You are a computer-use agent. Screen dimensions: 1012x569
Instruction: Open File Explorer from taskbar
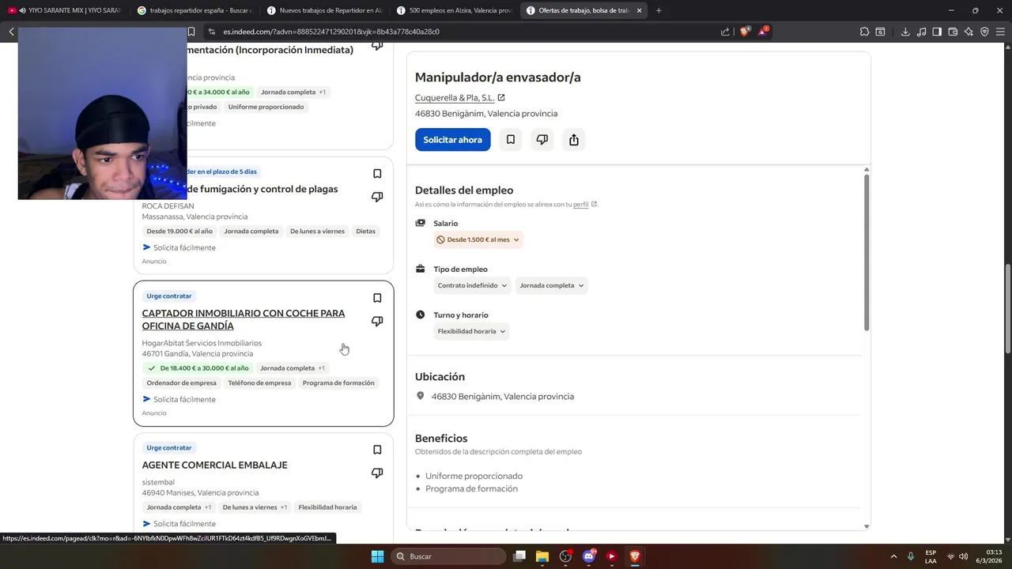[x=542, y=556]
